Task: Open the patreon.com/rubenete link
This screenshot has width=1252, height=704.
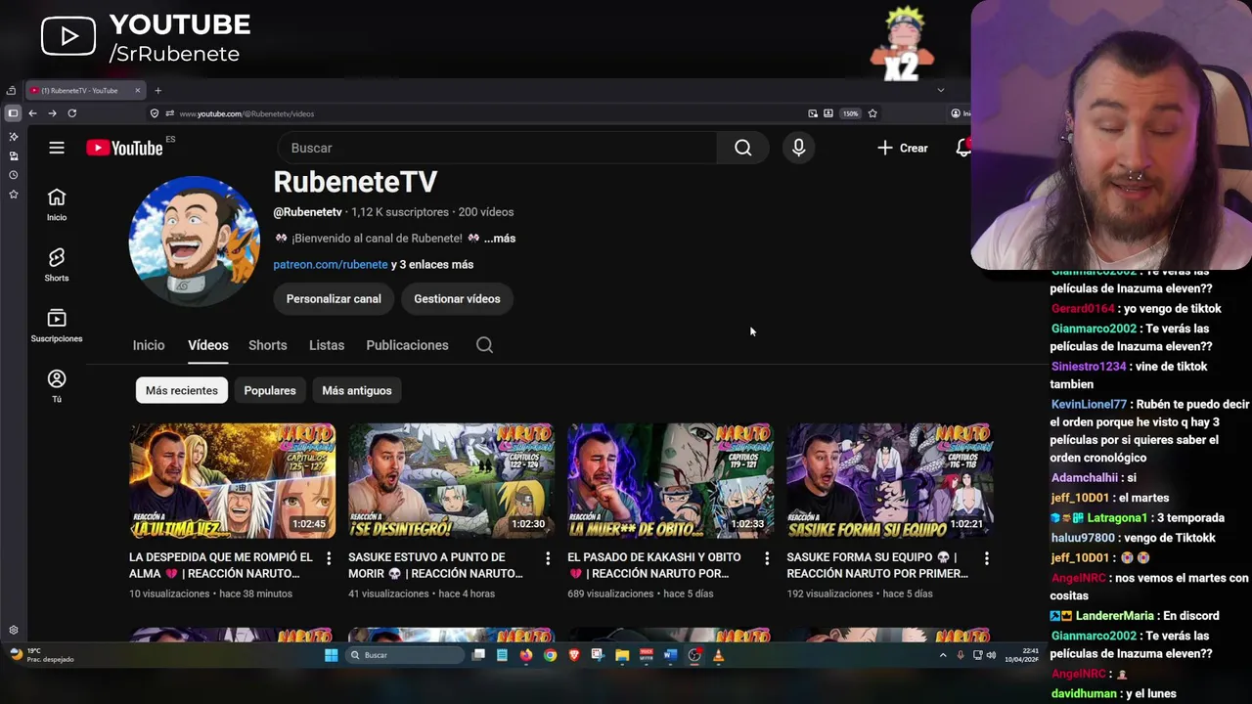Action: coord(331,265)
